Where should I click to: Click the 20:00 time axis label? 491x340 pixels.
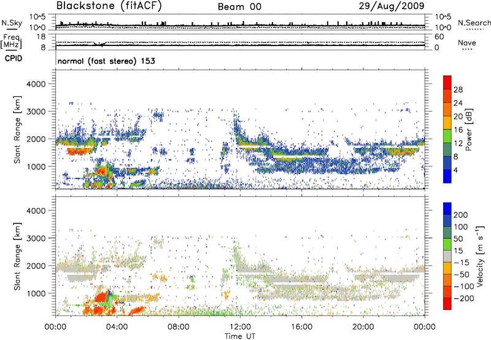click(x=363, y=327)
